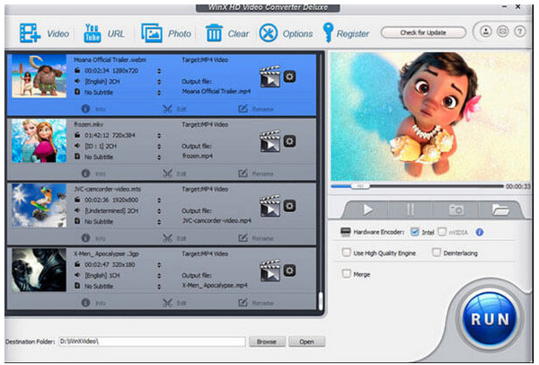Uncheck the Intel hardware encoder
This screenshot has height=365, width=539.
pyautogui.click(x=414, y=232)
